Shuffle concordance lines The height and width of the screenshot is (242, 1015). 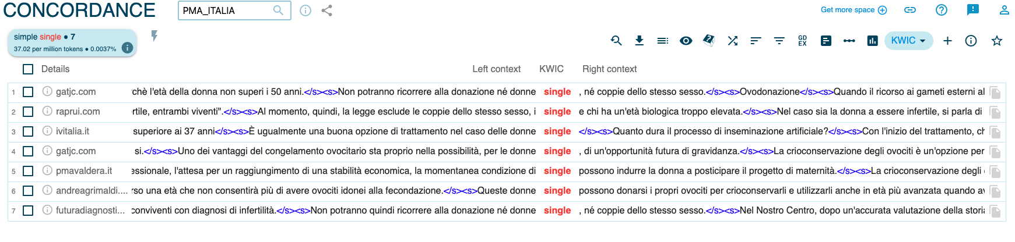732,41
